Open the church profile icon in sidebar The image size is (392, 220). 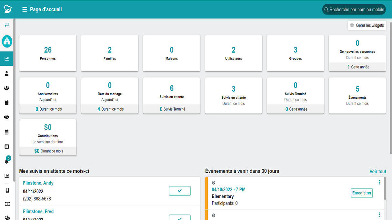tap(7, 41)
